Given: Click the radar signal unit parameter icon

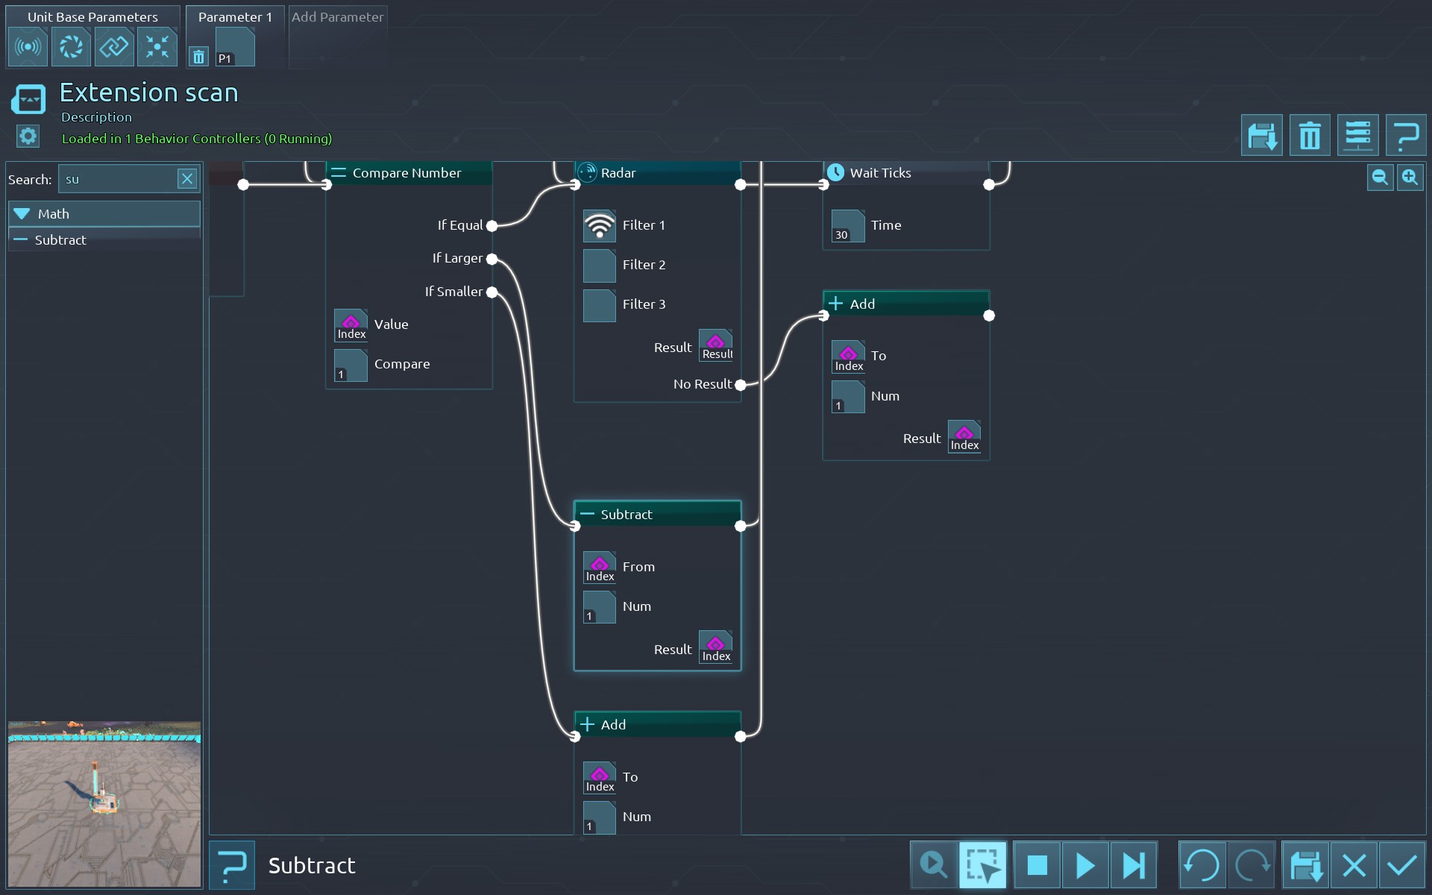Looking at the screenshot, I should point(28,47).
